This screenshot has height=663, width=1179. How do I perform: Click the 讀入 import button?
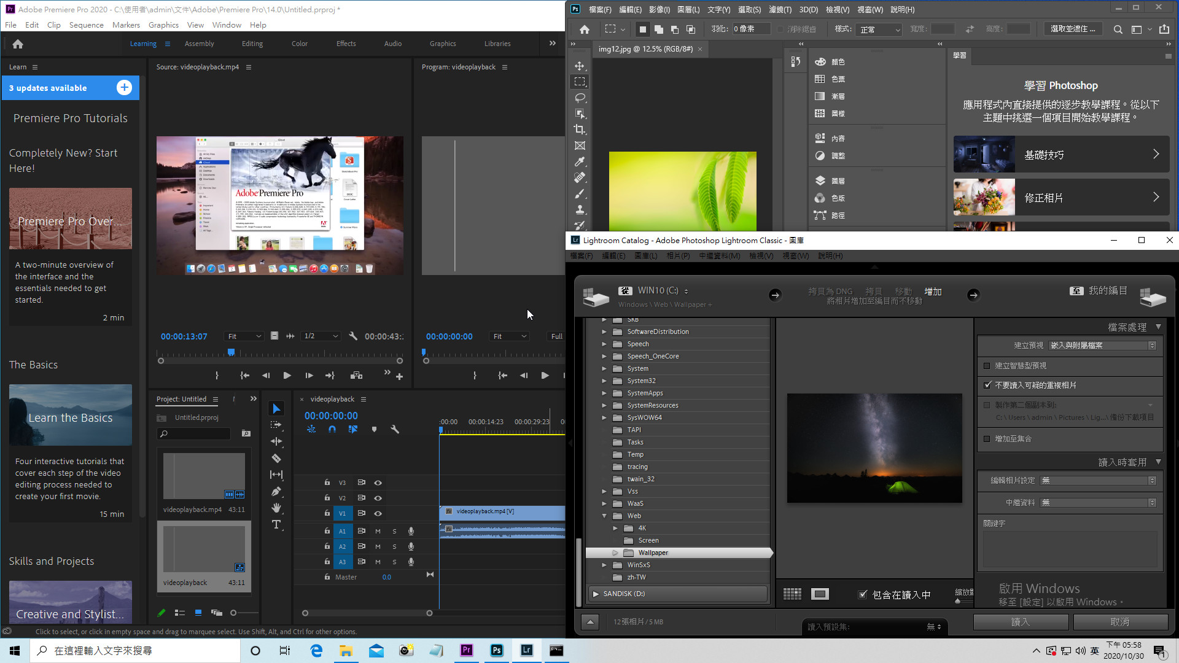(x=1021, y=622)
